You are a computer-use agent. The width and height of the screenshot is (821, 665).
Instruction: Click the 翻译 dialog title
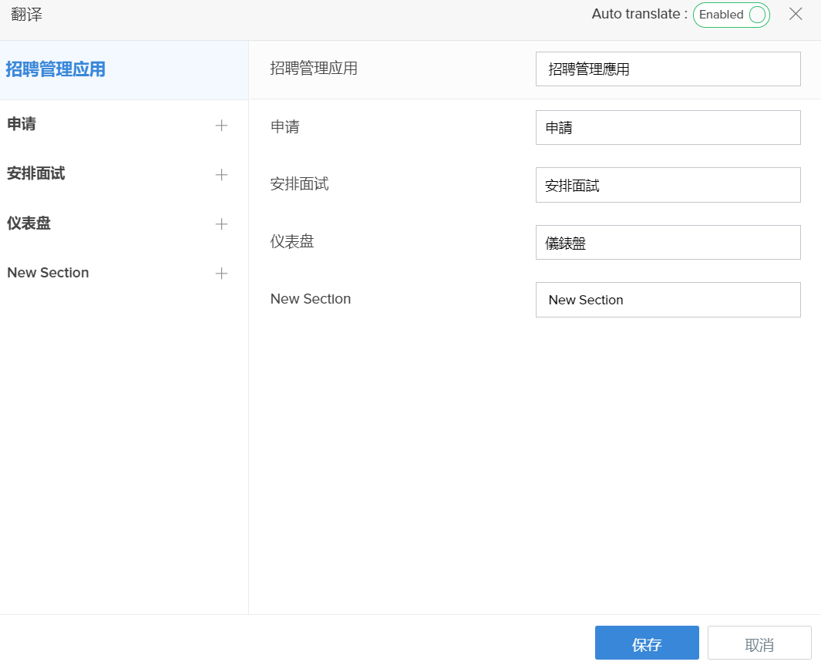coord(26,14)
